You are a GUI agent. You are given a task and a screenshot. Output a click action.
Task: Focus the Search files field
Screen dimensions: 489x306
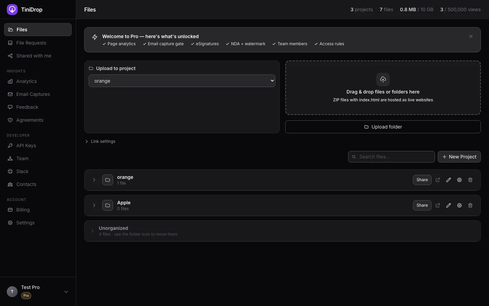tap(392, 157)
